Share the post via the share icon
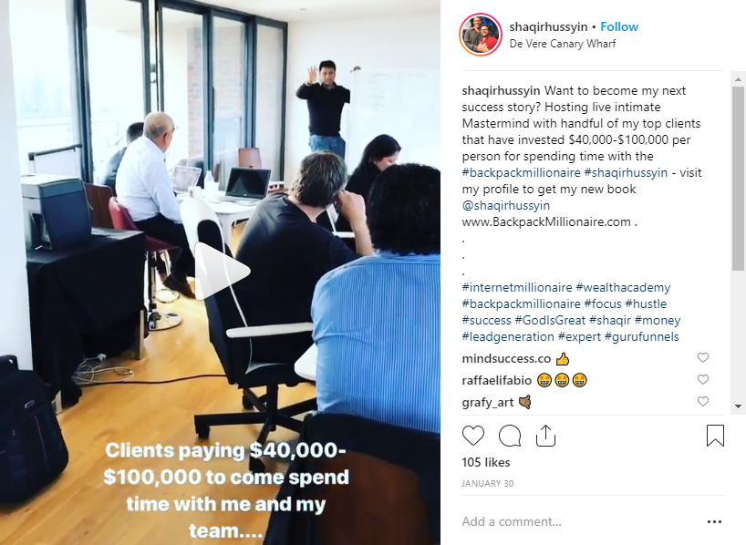 545,436
